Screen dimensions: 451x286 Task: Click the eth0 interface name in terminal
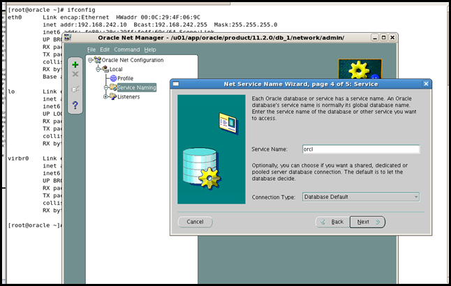15,17
